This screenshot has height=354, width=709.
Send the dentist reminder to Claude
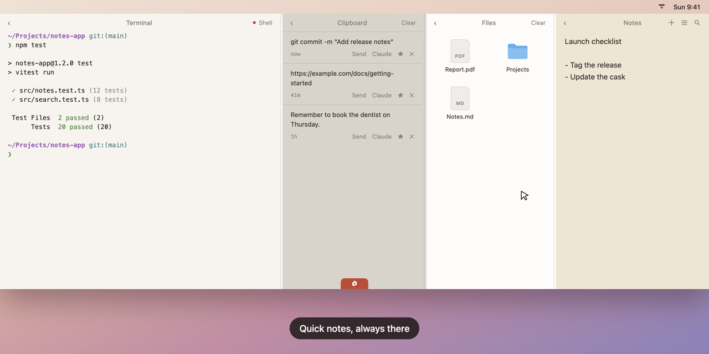coord(382,137)
